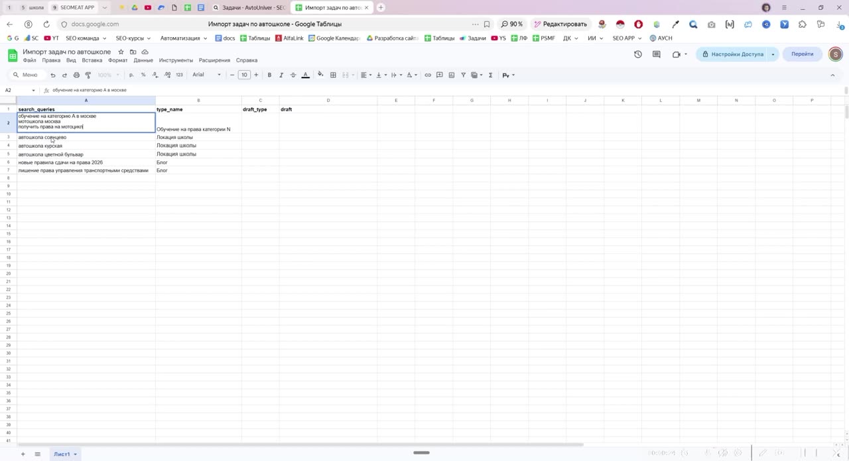
Task: Activate the paint format roller
Action: (88, 75)
